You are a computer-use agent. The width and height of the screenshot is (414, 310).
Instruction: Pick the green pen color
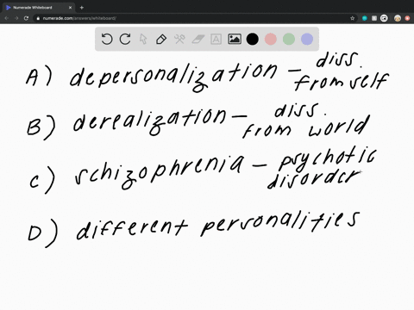point(289,39)
